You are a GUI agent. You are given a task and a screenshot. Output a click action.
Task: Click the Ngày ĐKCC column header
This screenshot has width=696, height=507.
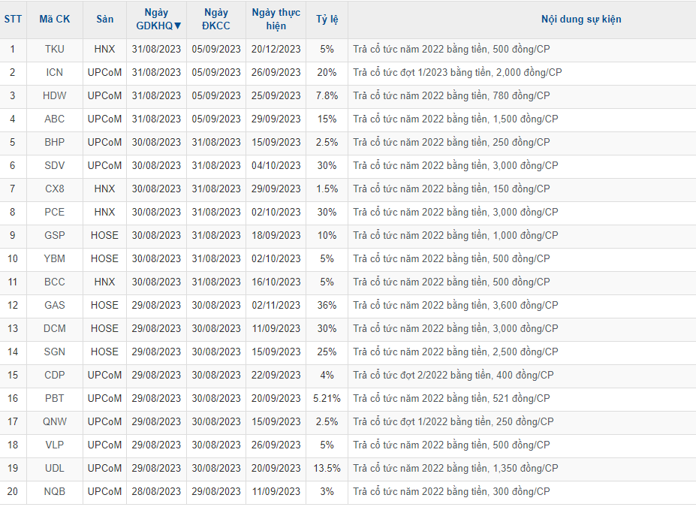tap(216, 20)
